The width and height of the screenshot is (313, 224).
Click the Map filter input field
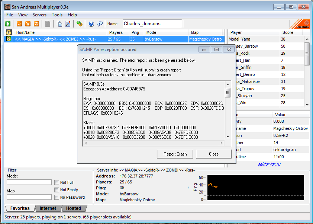pos(29,197)
